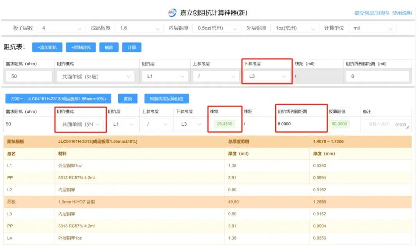Click the L1 外层铜厚1oz material cell
This screenshot has width=417, height=246.
pos(140,166)
